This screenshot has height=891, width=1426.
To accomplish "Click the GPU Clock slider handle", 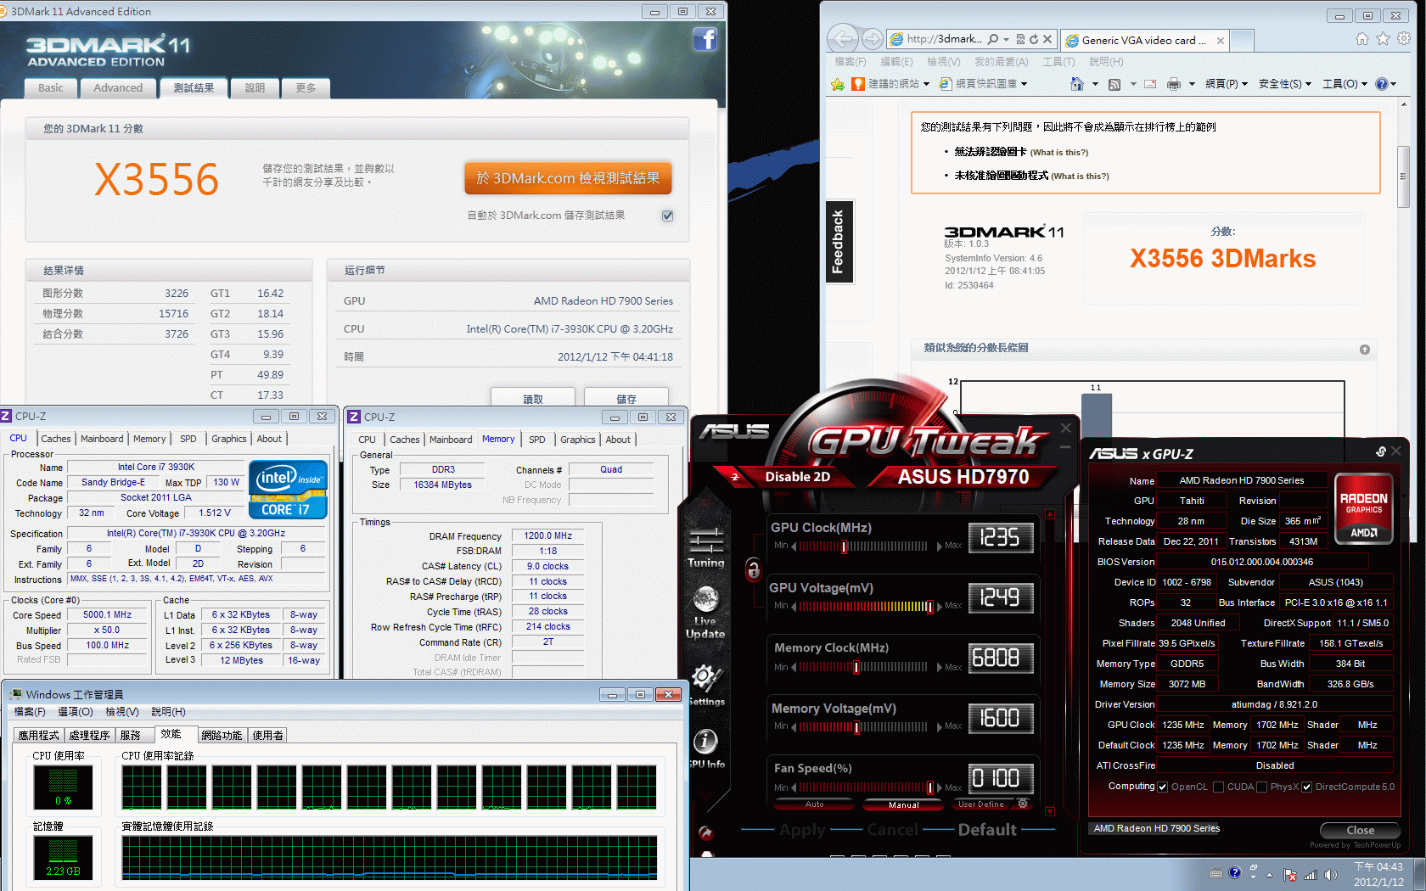I will click(x=844, y=546).
